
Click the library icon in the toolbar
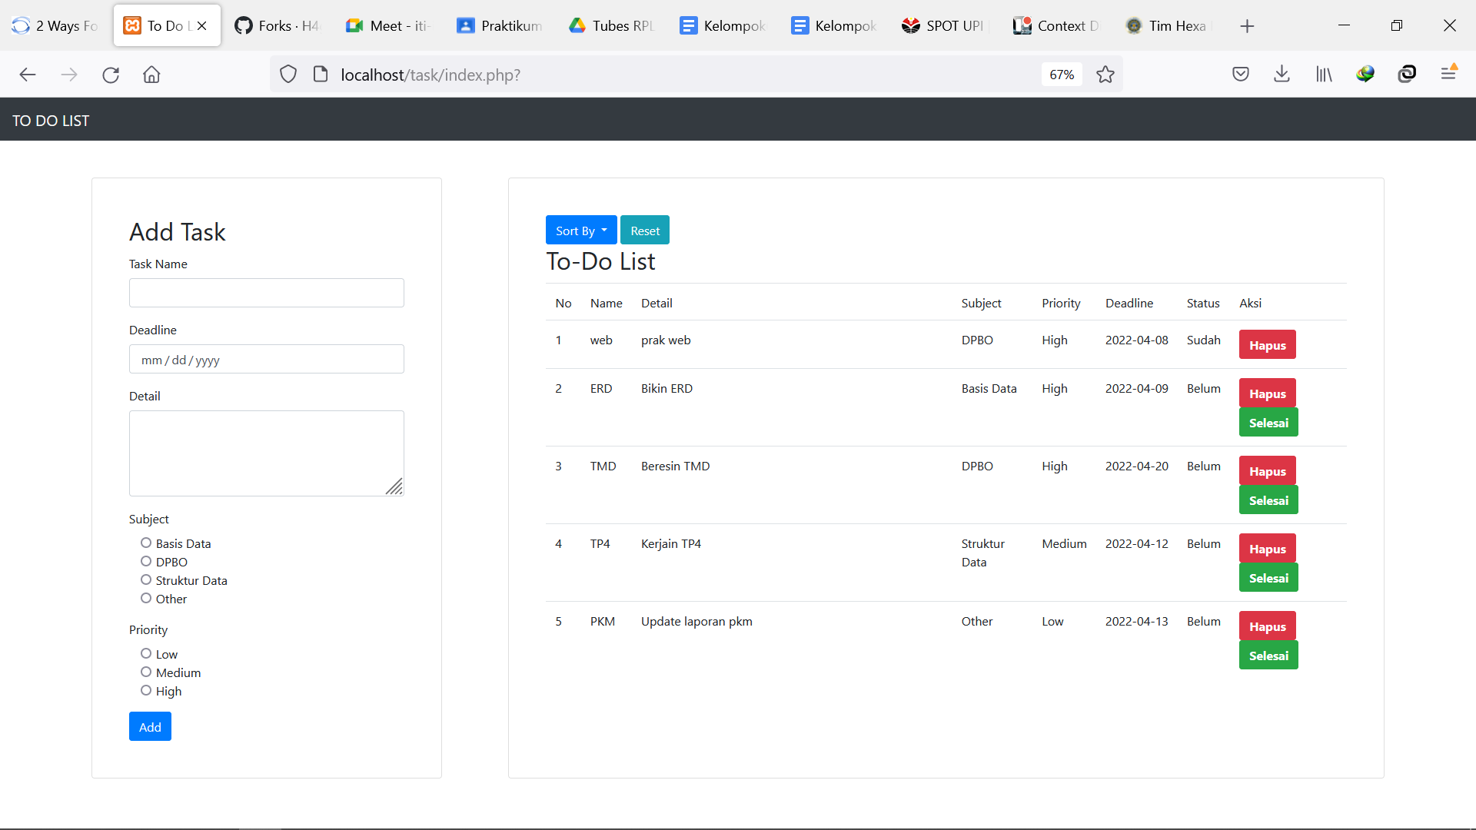[x=1324, y=74]
